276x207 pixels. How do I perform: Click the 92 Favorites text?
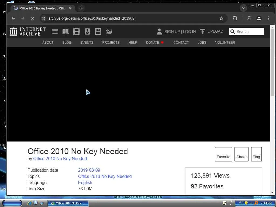point(207,186)
